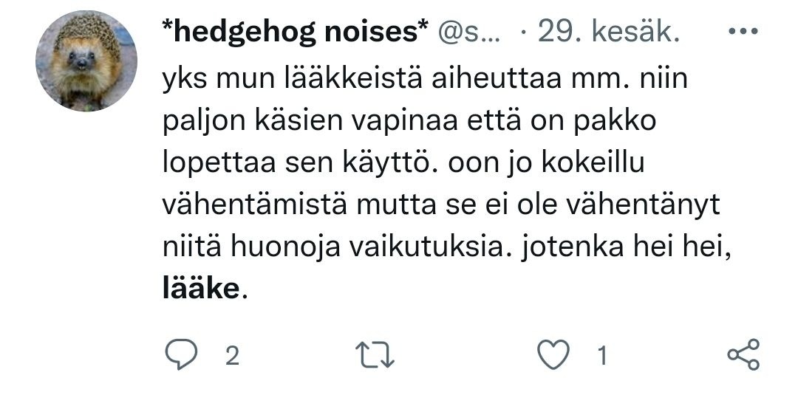Click the like count number 1
Screen dimensions: 798x395
pos(601,357)
